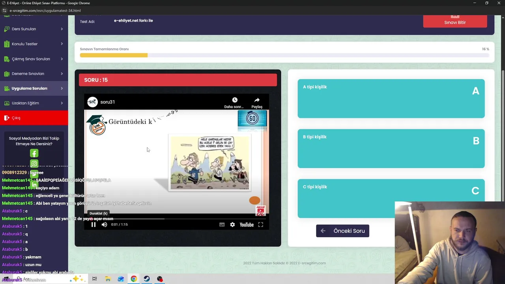Open video on YouTube via logo
The image size is (505, 284).
[x=247, y=224]
